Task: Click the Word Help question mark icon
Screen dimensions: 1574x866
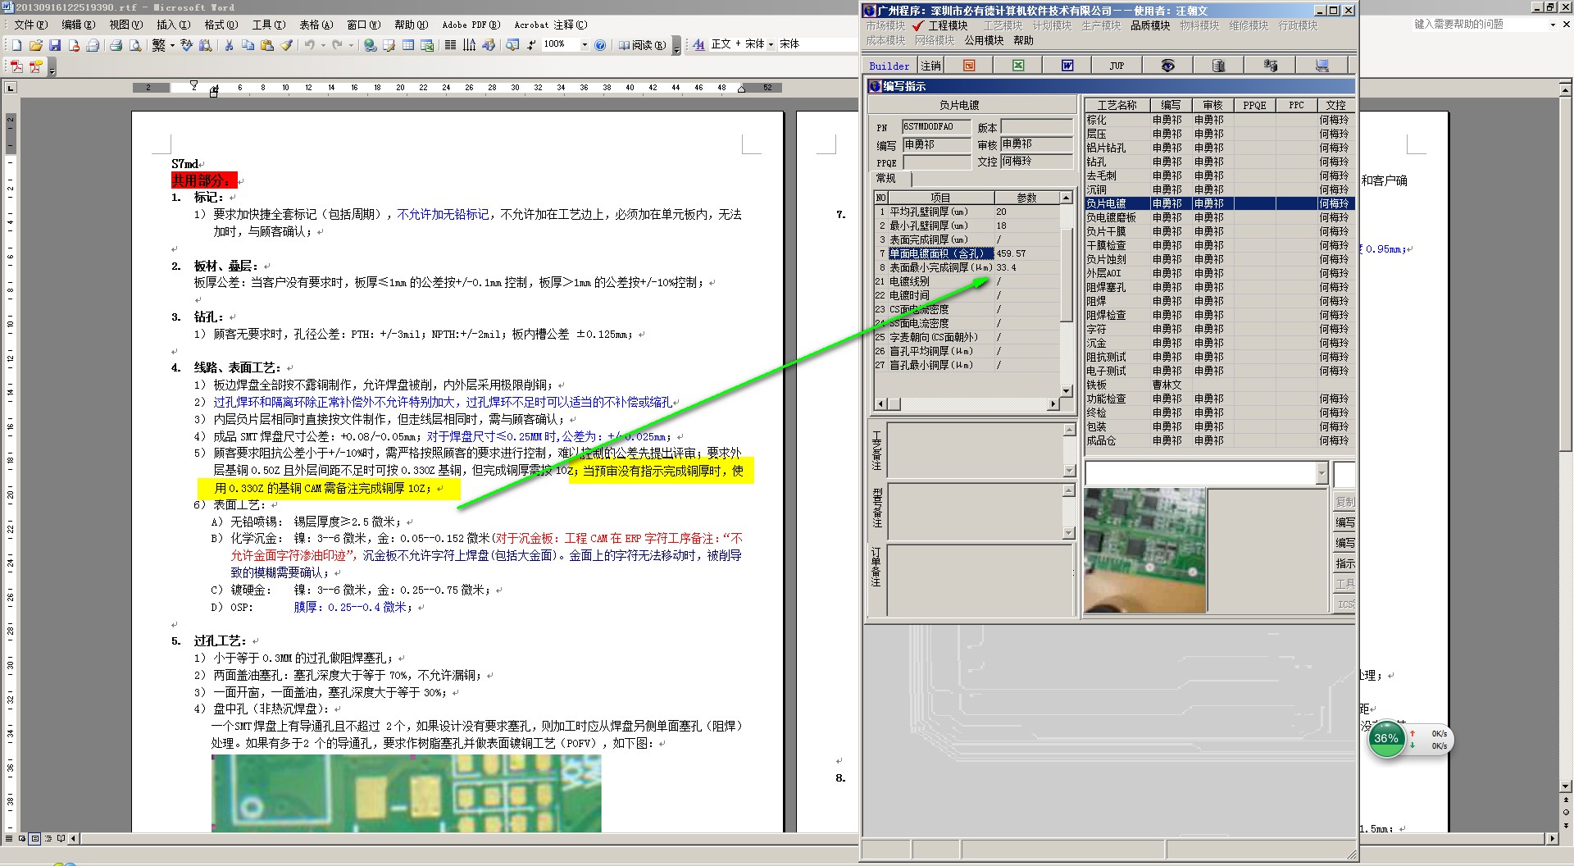Action: [x=600, y=44]
